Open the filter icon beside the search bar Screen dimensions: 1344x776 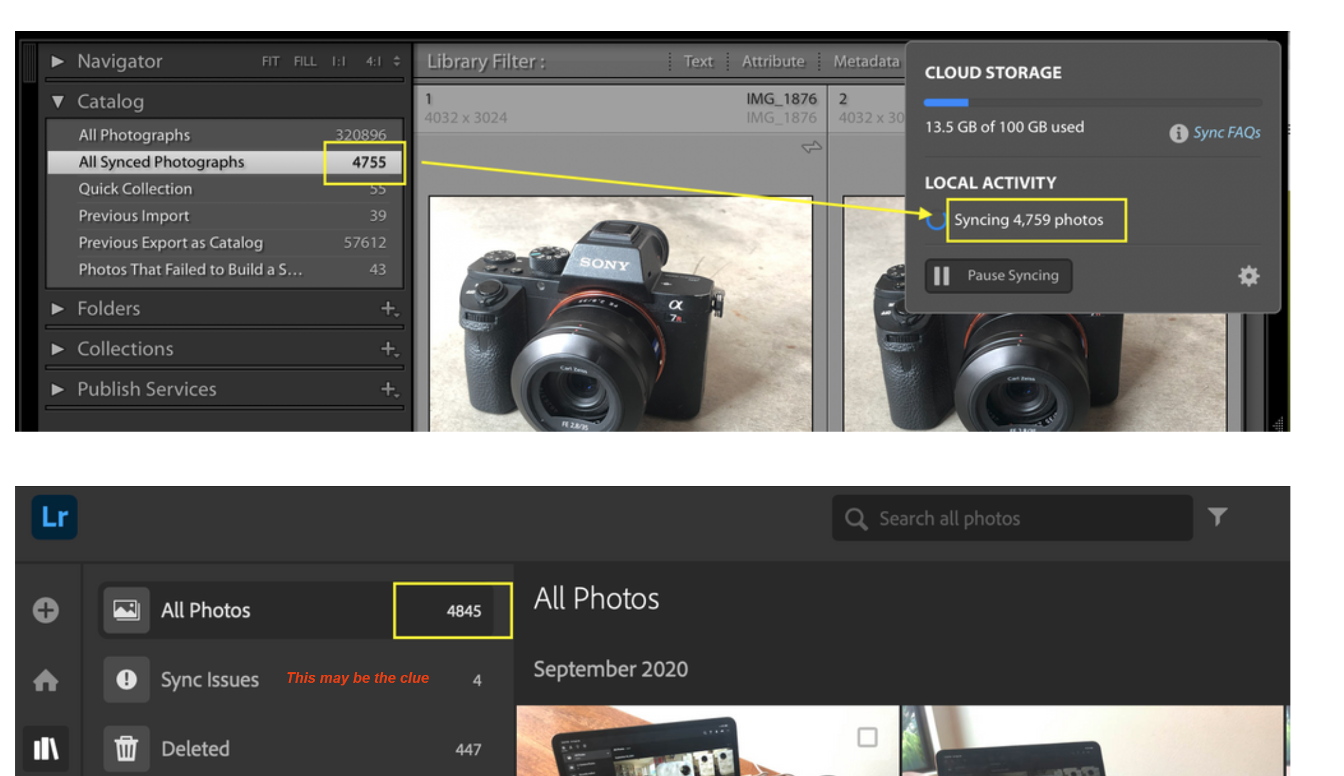(1218, 518)
